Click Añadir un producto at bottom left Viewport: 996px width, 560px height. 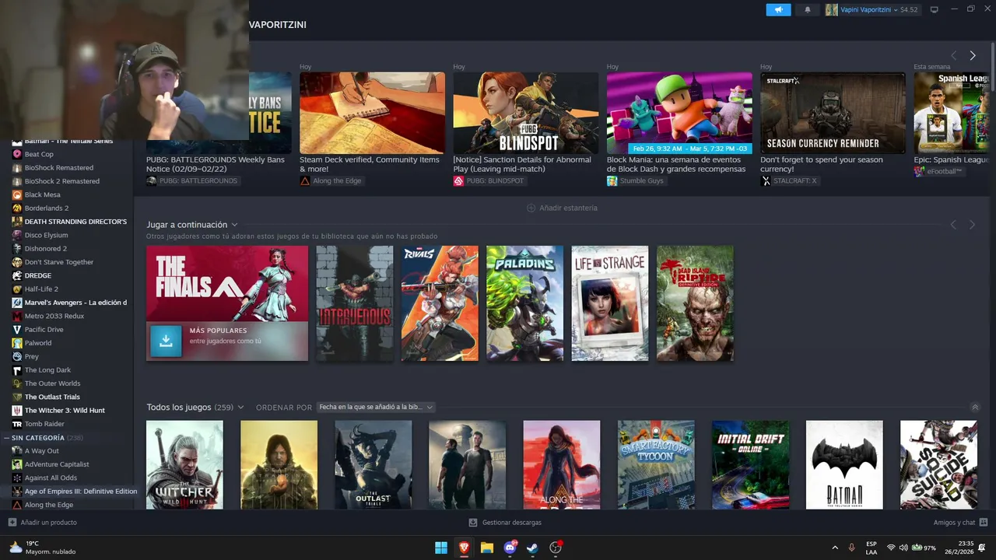pyautogui.click(x=43, y=523)
